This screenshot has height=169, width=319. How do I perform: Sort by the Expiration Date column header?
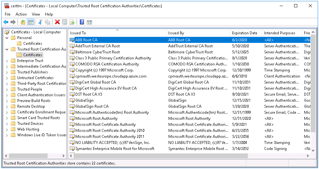[x=245, y=33]
